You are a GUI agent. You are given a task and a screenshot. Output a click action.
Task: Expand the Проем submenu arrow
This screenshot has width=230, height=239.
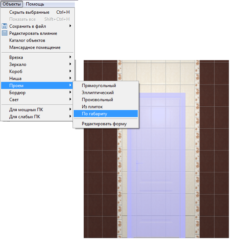click(70, 85)
